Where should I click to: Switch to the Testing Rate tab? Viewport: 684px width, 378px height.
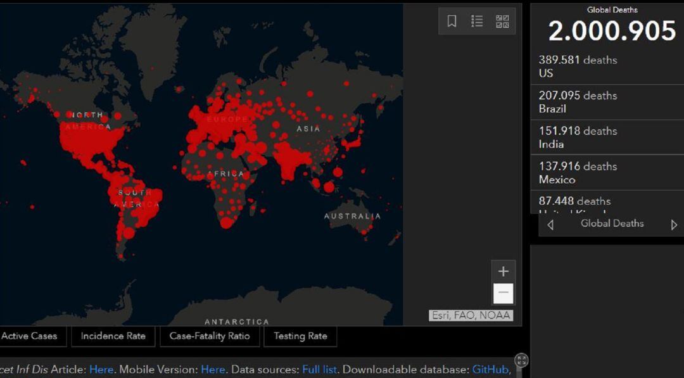click(300, 336)
